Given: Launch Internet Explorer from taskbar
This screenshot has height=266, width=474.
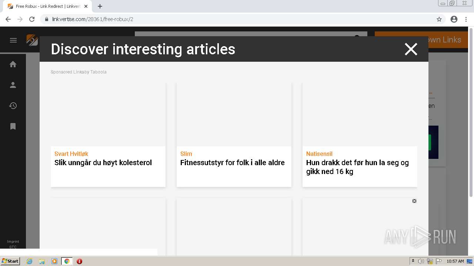Looking at the screenshot, I should (29, 261).
